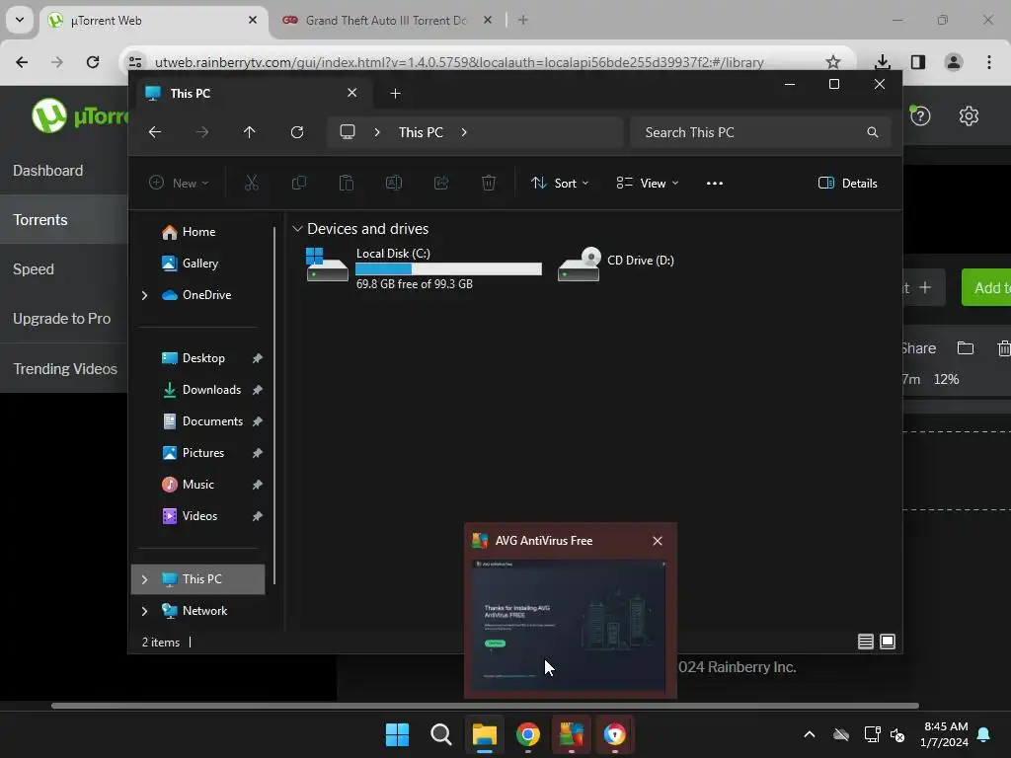Screen dimensions: 1011x758
Task: Collapse Devices and drives group
Action: (297, 229)
